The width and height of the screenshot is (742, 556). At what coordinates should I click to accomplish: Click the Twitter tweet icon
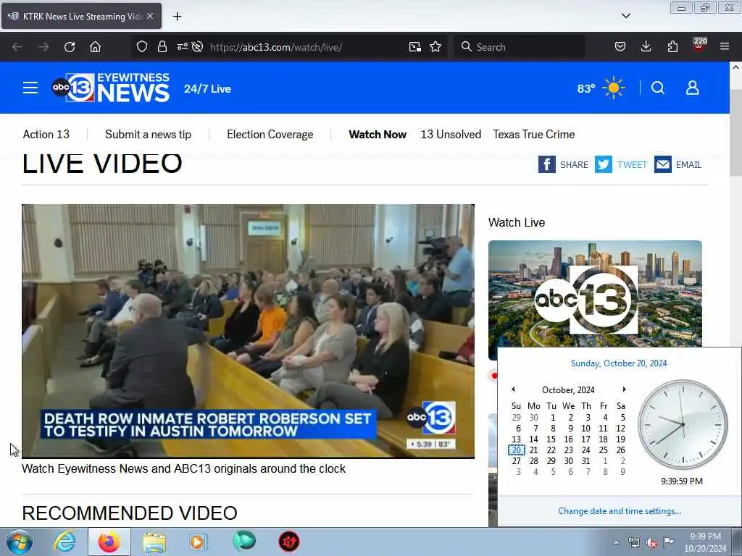pyautogui.click(x=604, y=164)
